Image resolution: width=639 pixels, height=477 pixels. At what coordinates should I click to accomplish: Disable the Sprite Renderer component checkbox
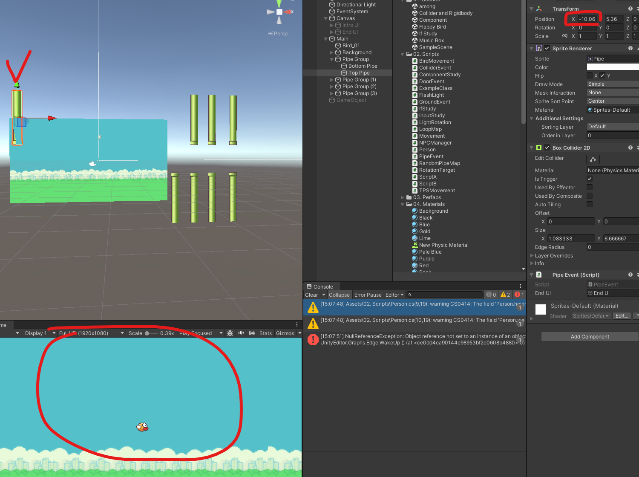tap(547, 48)
